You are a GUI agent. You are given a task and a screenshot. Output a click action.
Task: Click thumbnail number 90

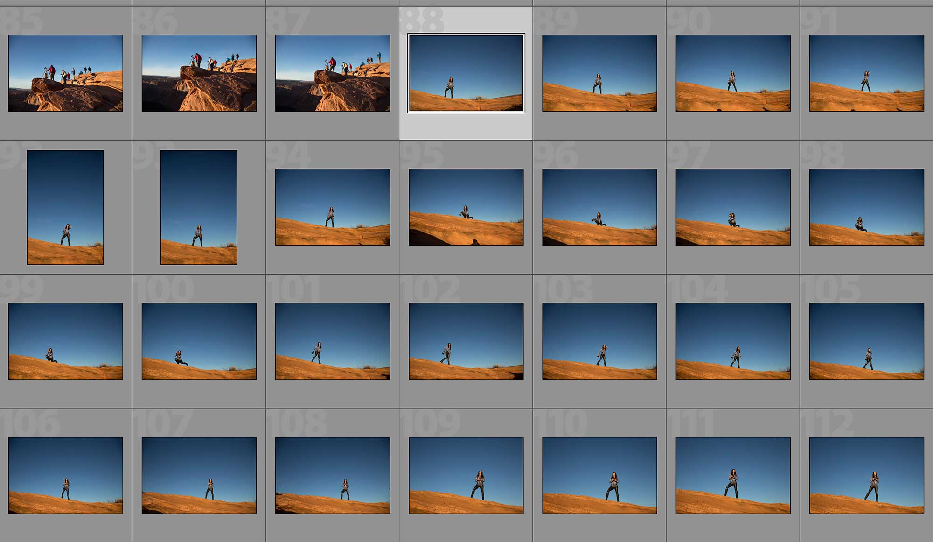pos(733,73)
